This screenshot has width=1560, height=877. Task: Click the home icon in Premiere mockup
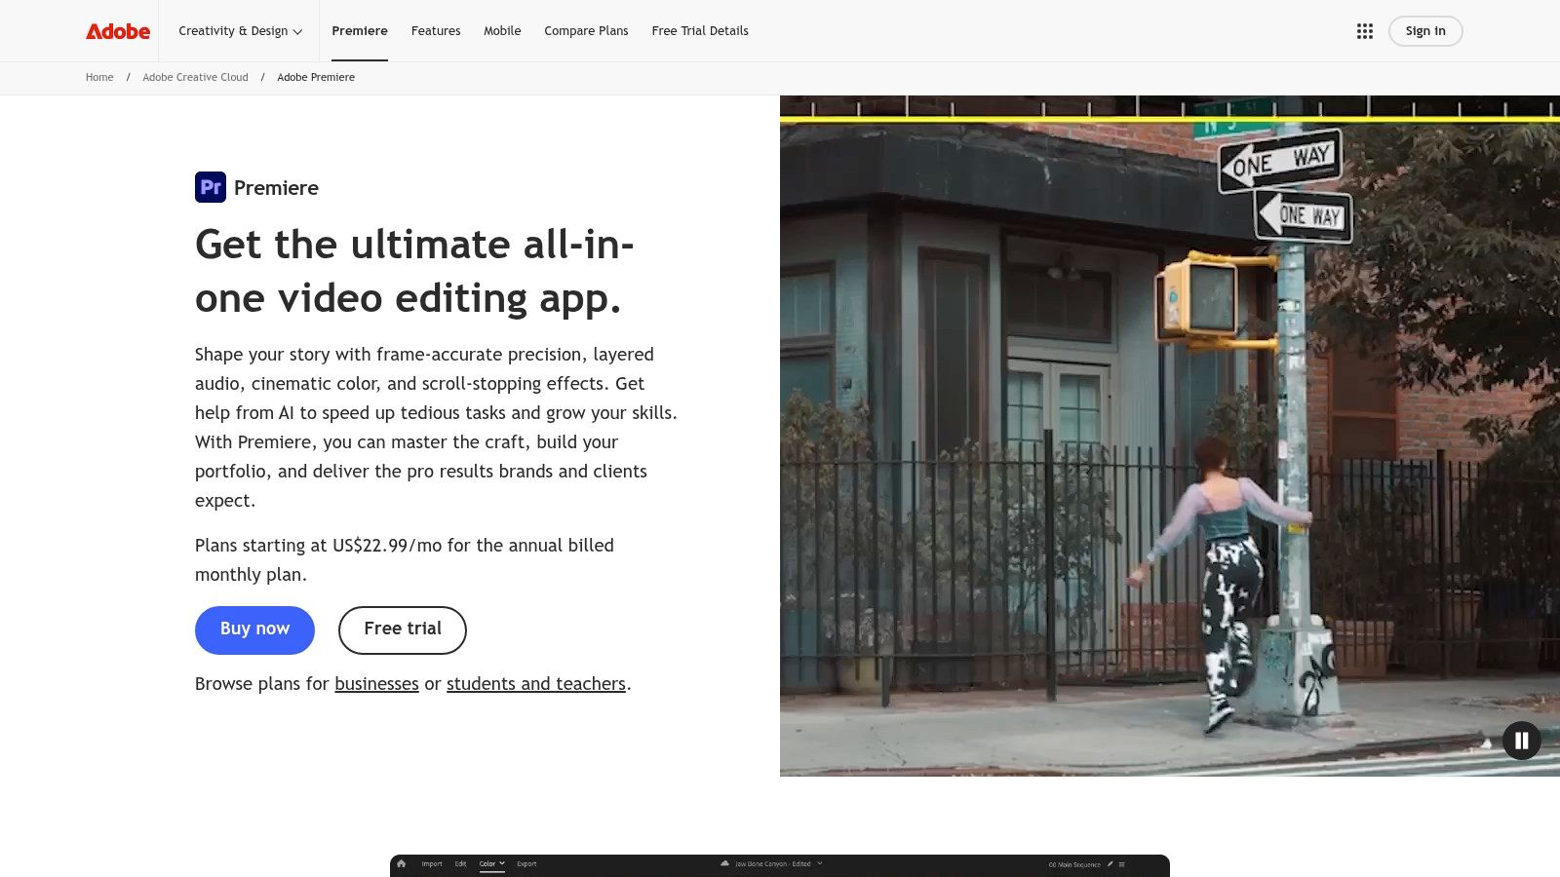point(401,863)
